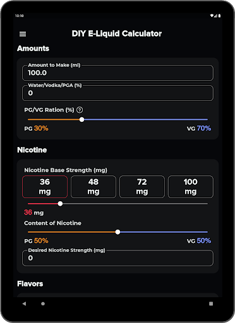
Task: Tap the VG 70% ratio label
Action: pyautogui.click(x=199, y=128)
